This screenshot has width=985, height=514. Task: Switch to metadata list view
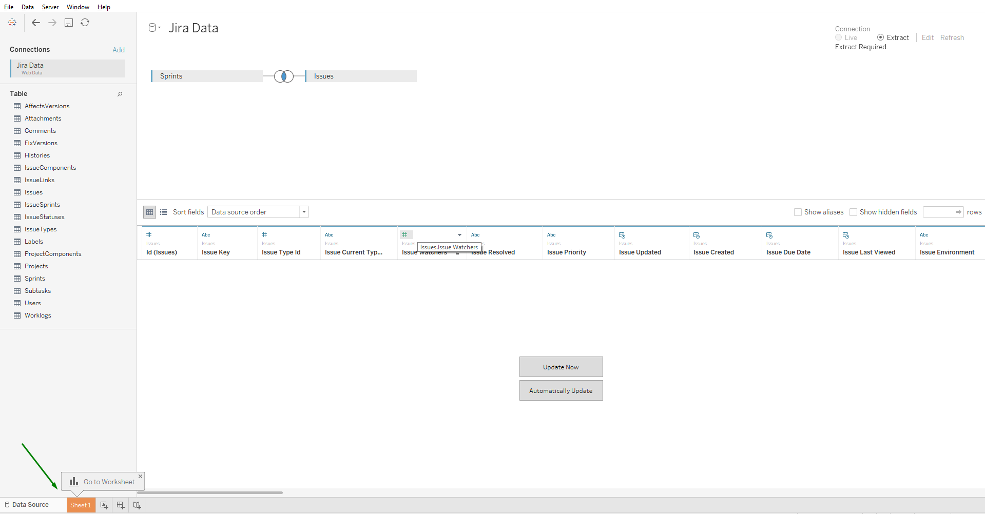163,212
